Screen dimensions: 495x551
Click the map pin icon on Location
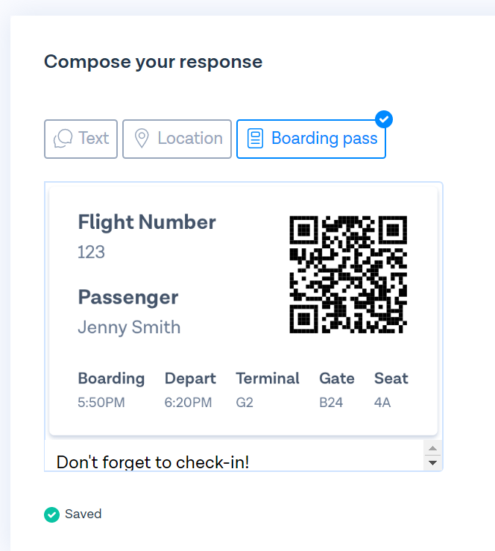tap(142, 139)
